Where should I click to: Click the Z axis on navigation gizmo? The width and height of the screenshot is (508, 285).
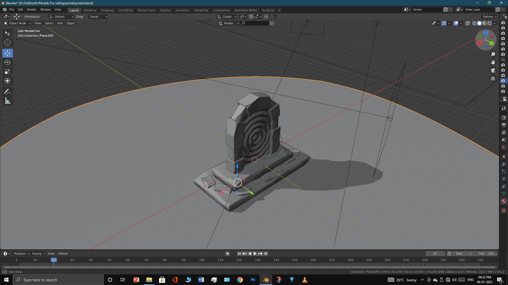[x=486, y=33]
